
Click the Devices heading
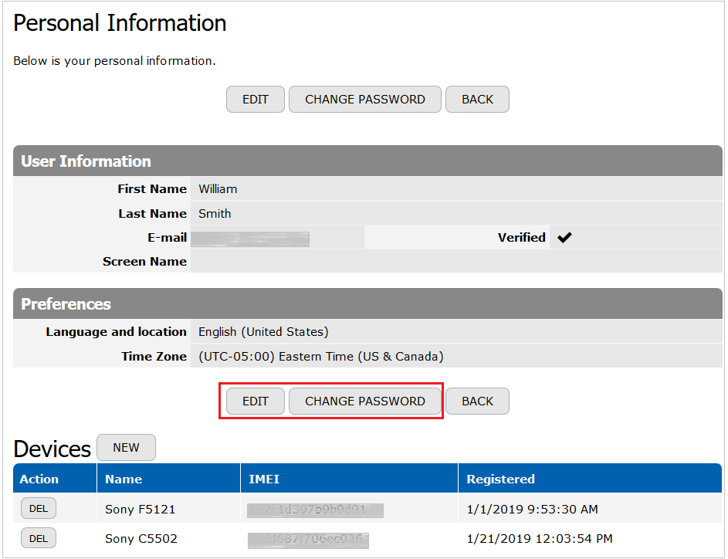point(52,449)
